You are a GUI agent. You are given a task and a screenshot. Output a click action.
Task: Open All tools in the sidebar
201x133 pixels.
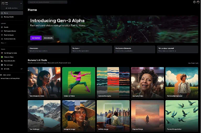(x=12, y=69)
